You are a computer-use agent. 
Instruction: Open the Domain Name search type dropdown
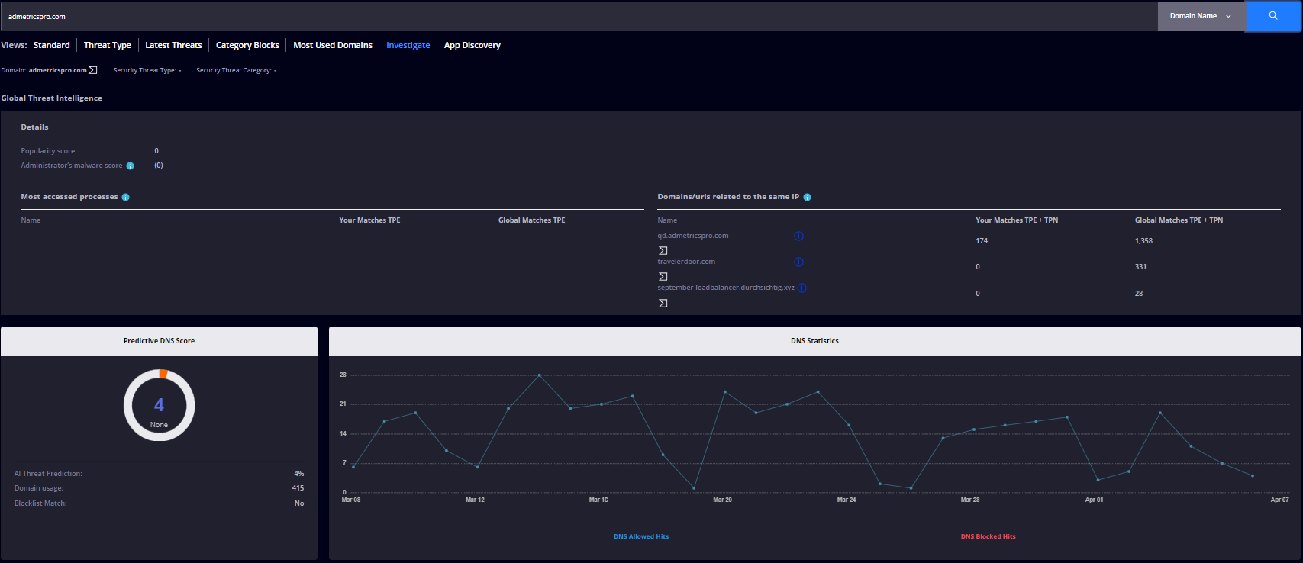tap(1201, 16)
